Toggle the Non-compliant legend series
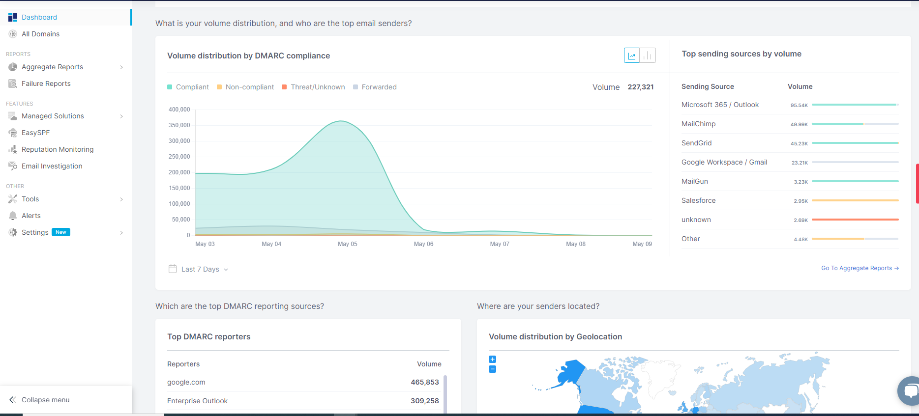 pos(245,87)
